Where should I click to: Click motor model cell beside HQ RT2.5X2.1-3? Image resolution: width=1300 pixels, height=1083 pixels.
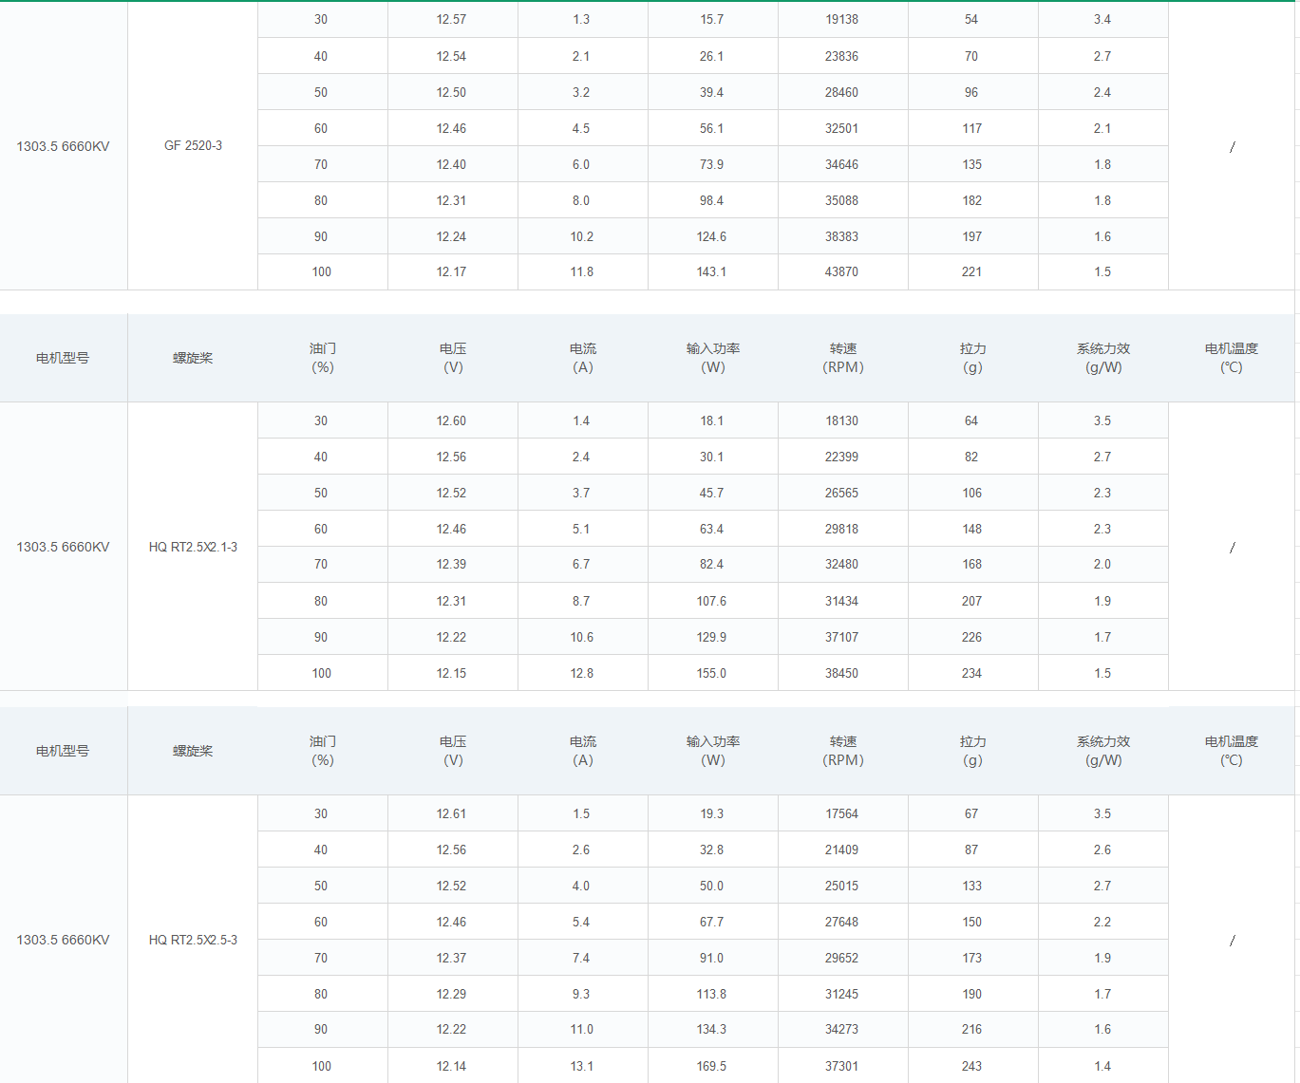click(x=63, y=547)
